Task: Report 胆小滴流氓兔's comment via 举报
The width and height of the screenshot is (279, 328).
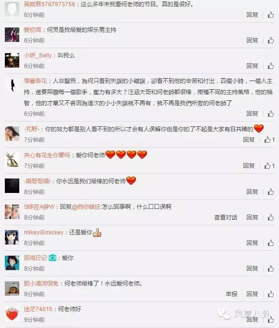Action: (231, 294)
